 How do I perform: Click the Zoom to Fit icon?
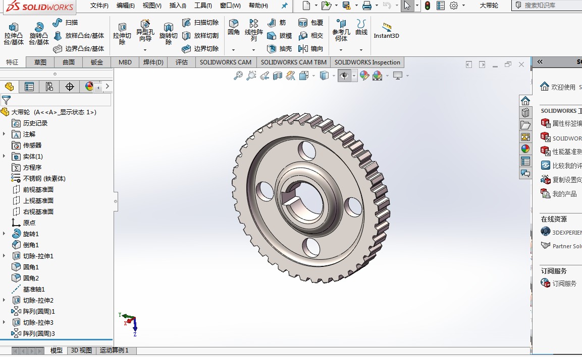pyautogui.click(x=238, y=76)
